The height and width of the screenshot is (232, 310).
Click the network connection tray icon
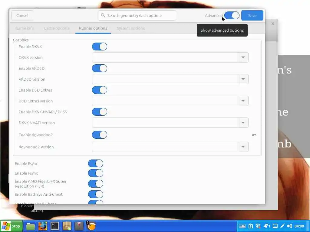[x=282, y=226]
